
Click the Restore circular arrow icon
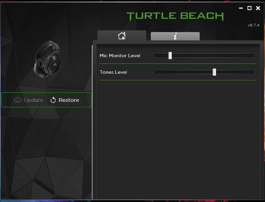point(53,100)
